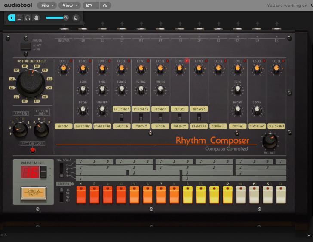
Task: Toggle the Power switch
Action: coord(26,46)
